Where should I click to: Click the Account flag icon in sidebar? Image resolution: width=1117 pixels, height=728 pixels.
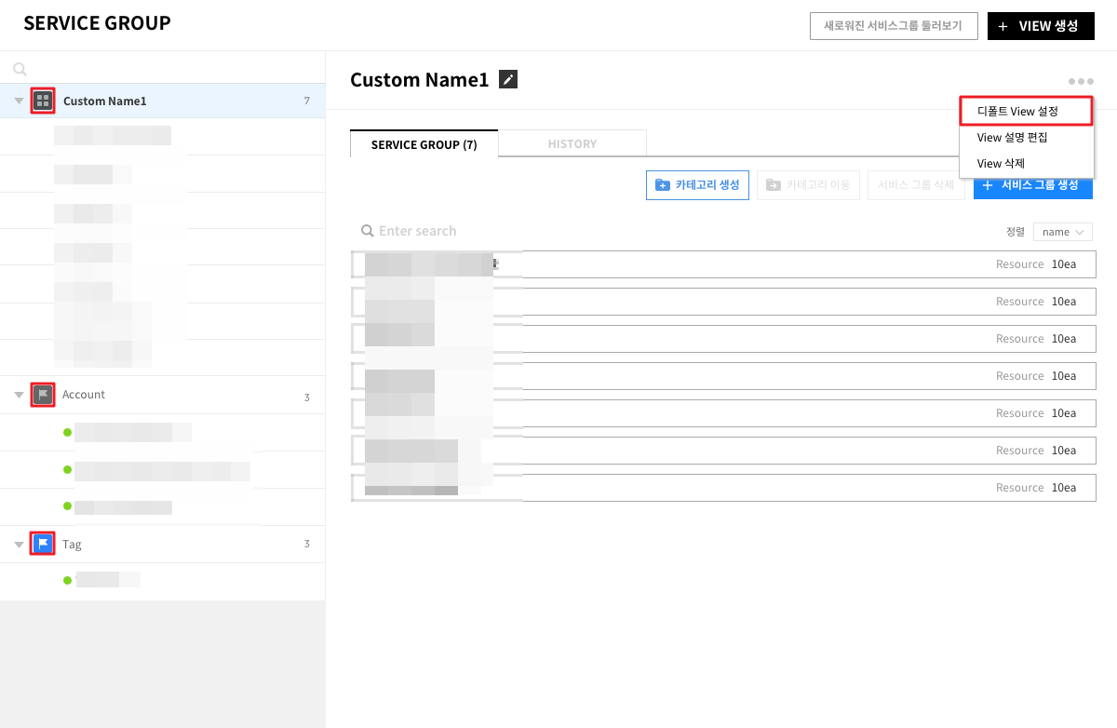tap(42, 395)
